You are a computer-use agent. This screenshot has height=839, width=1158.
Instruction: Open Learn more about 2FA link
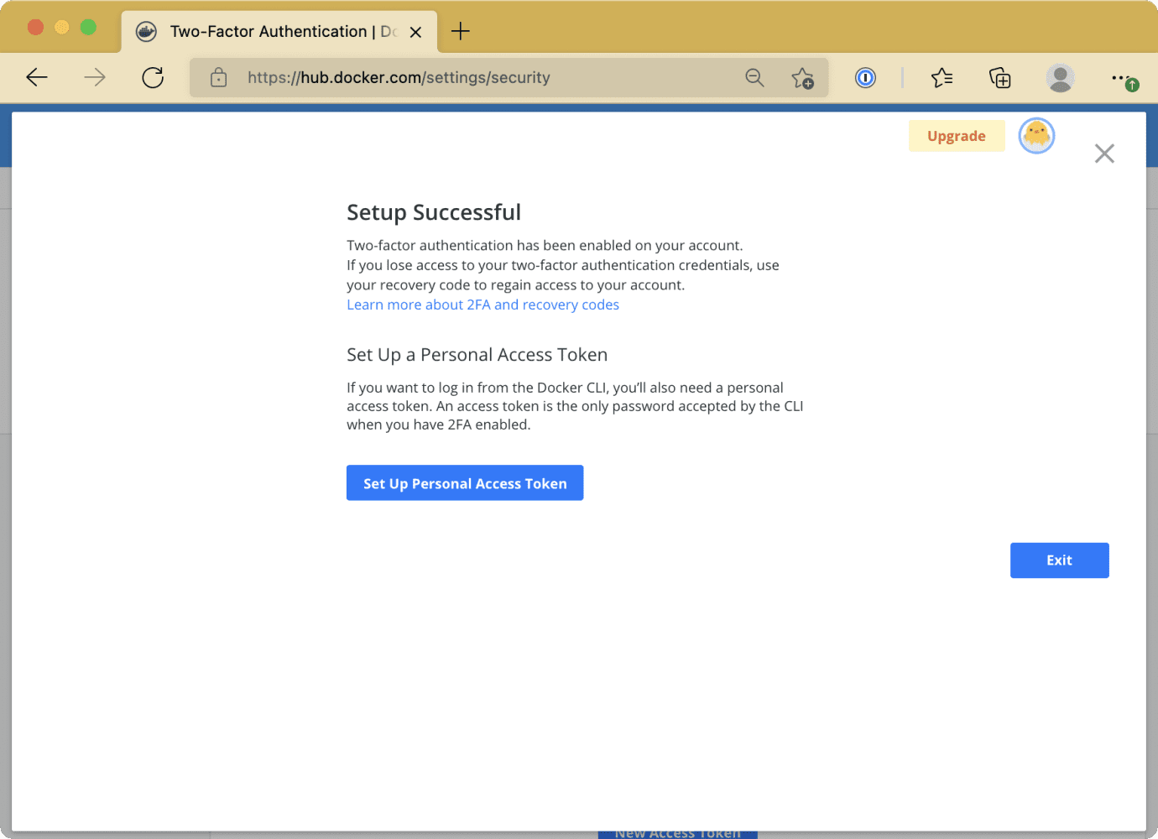click(483, 305)
